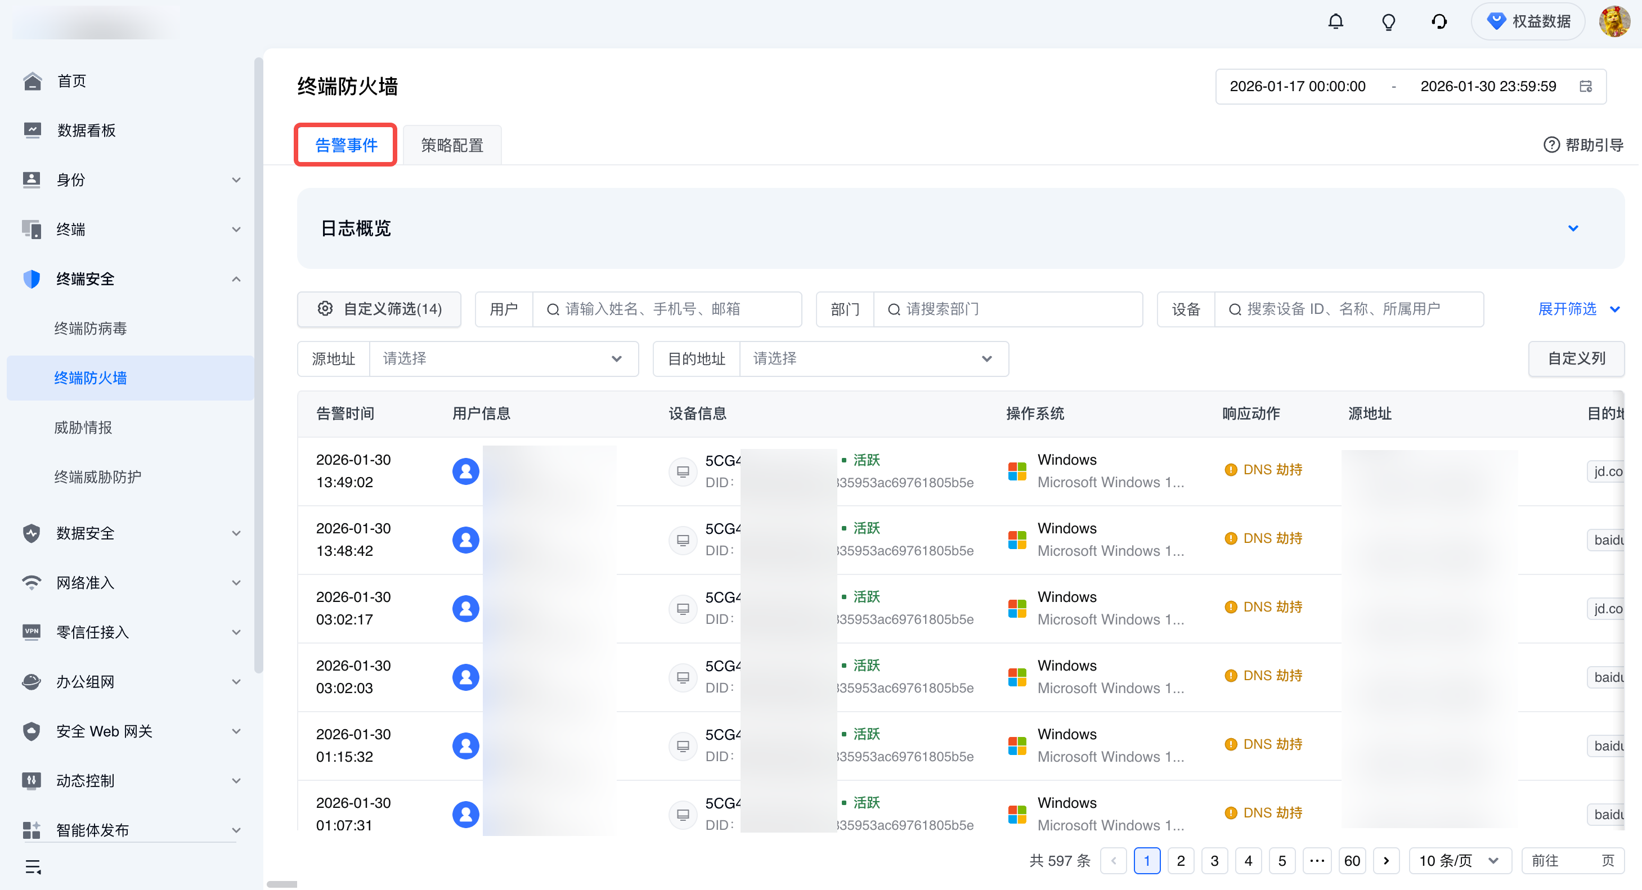Switch to the 告警事件 tab
1642x890 pixels.
coord(346,145)
